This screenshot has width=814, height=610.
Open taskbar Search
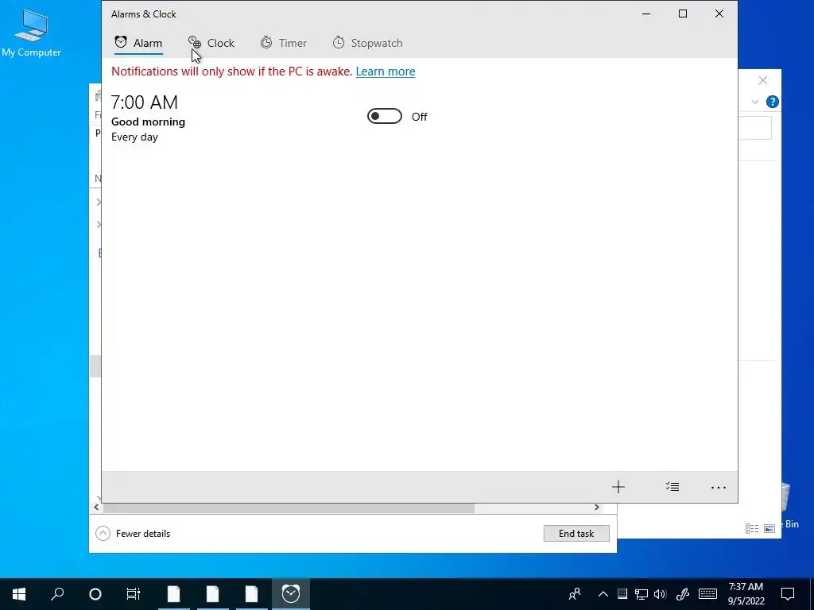(x=57, y=594)
